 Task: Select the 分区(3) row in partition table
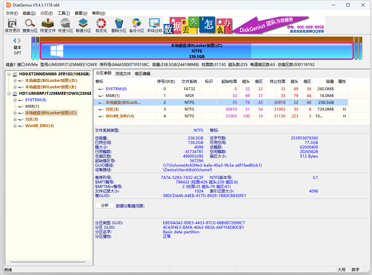point(221,109)
